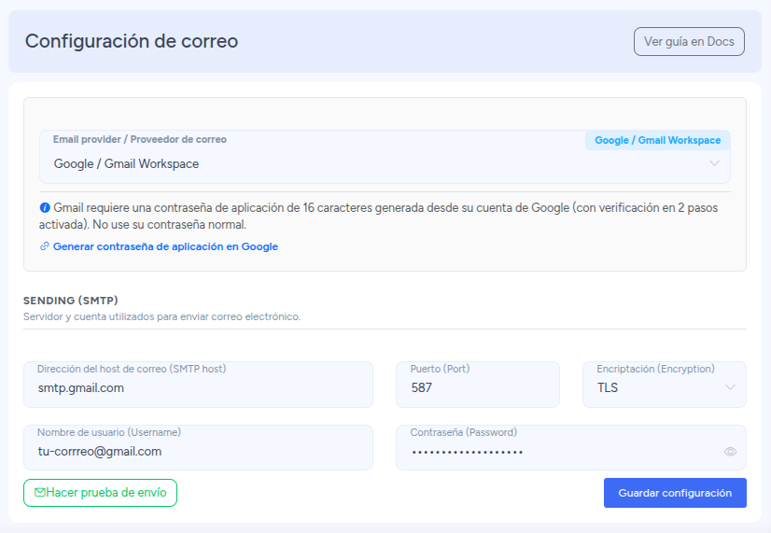The height and width of the screenshot is (533, 771).
Task: Click the Nombre de usuario field
Action: [x=198, y=447]
